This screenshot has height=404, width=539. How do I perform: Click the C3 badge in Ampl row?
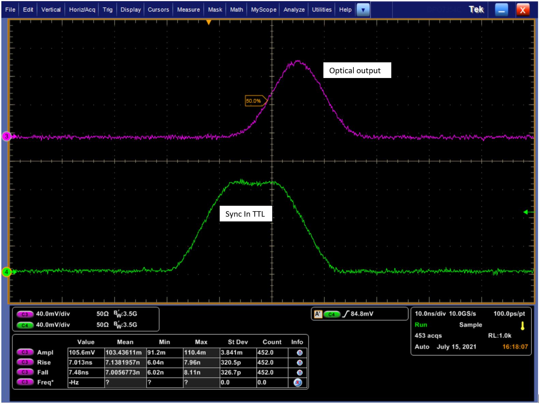pos(25,352)
